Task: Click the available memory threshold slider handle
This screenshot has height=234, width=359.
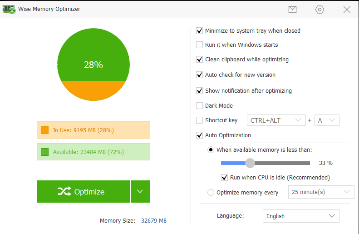Action: pos(250,163)
